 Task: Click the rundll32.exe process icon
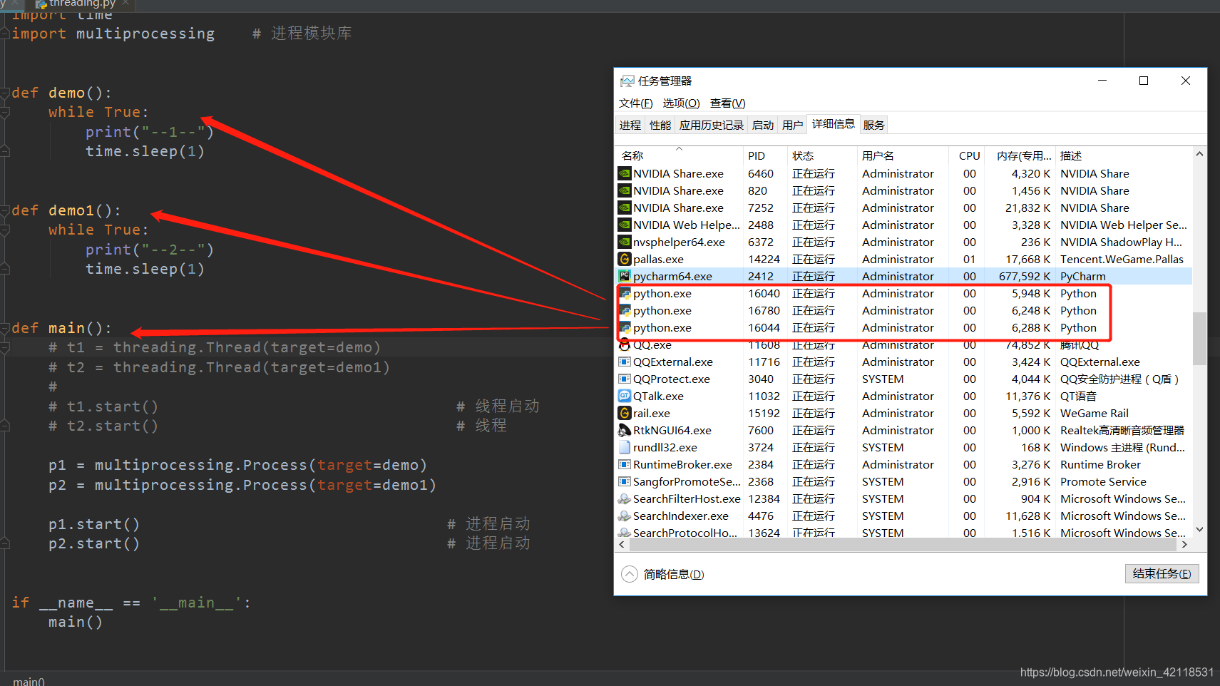coord(625,447)
